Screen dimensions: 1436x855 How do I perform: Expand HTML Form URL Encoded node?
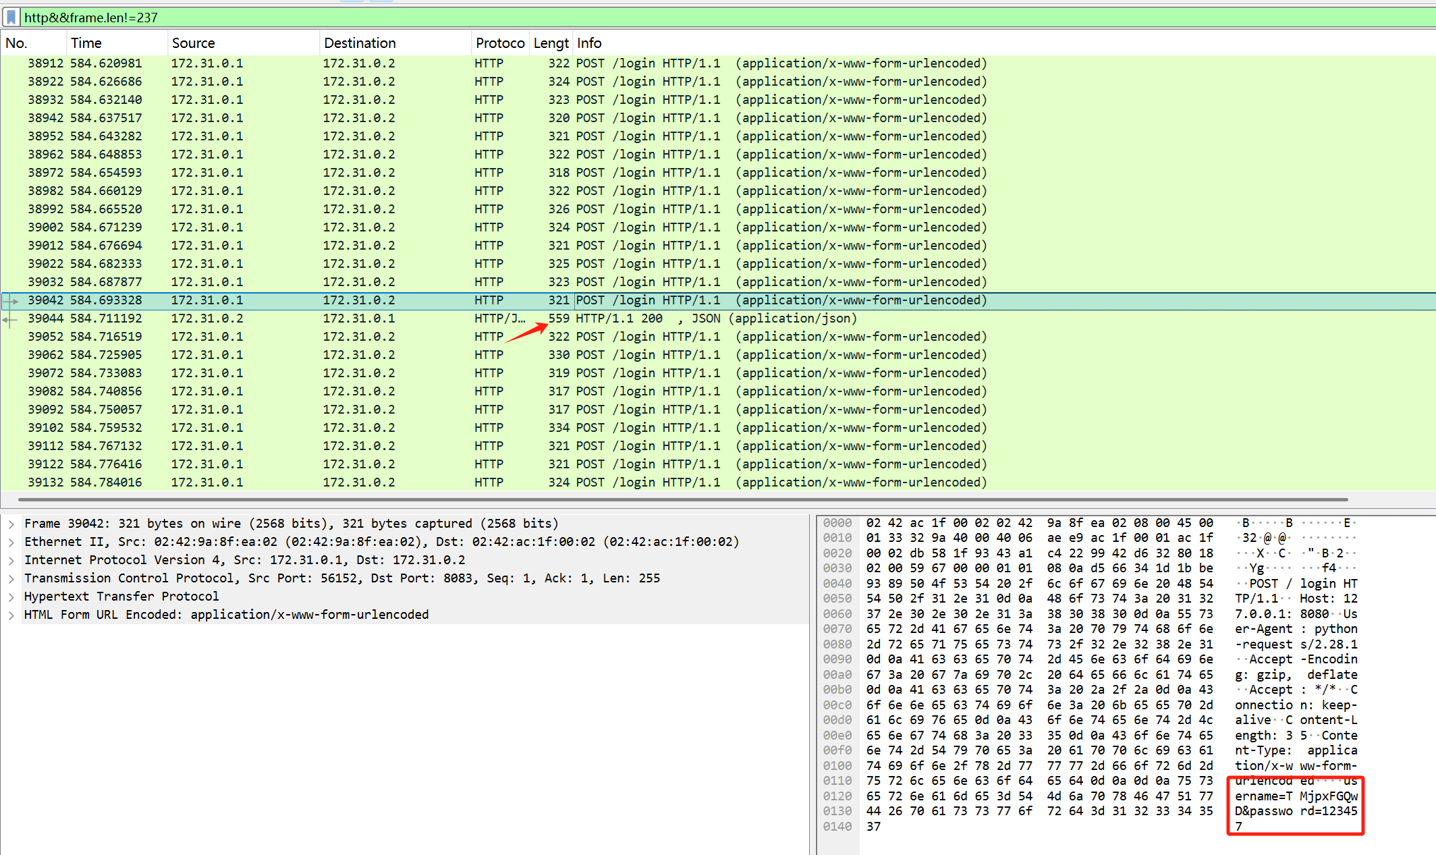[11, 615]
